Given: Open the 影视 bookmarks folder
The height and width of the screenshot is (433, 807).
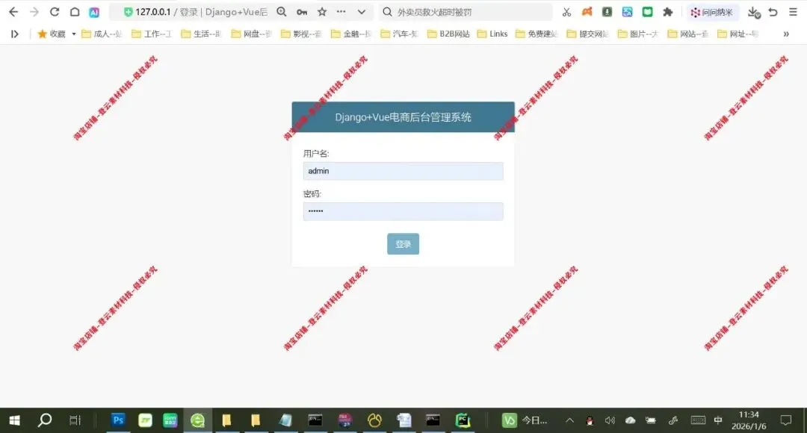Looking at the screenshot, I should (301, 34).
